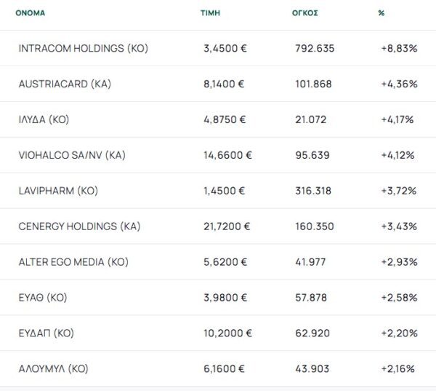Open the INTRACOM HOLDINGS (ΚΟ) stock link

point(83,48)
